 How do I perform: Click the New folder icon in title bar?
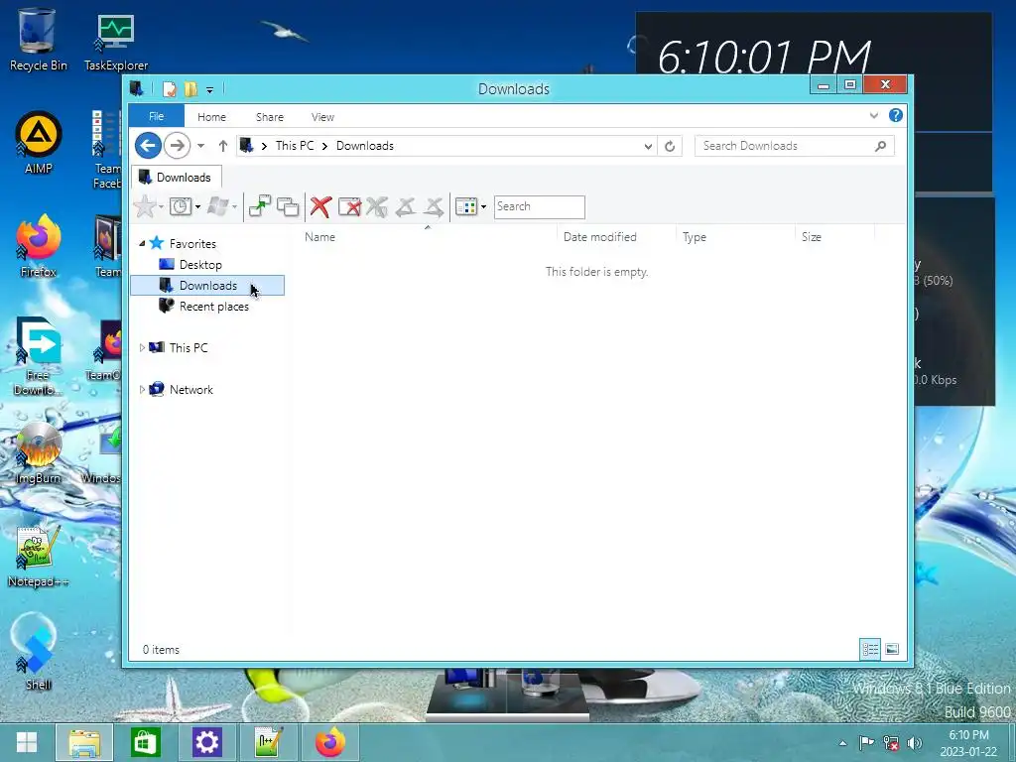coord(190,88)
